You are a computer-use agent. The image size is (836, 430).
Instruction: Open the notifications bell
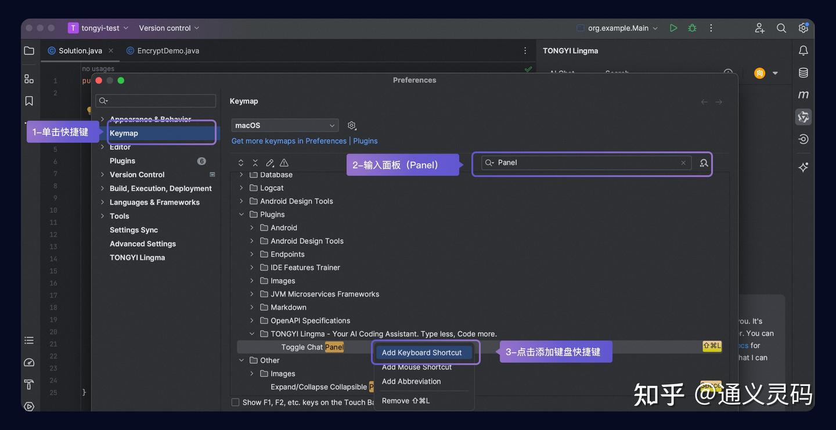[x=803, y=50]
